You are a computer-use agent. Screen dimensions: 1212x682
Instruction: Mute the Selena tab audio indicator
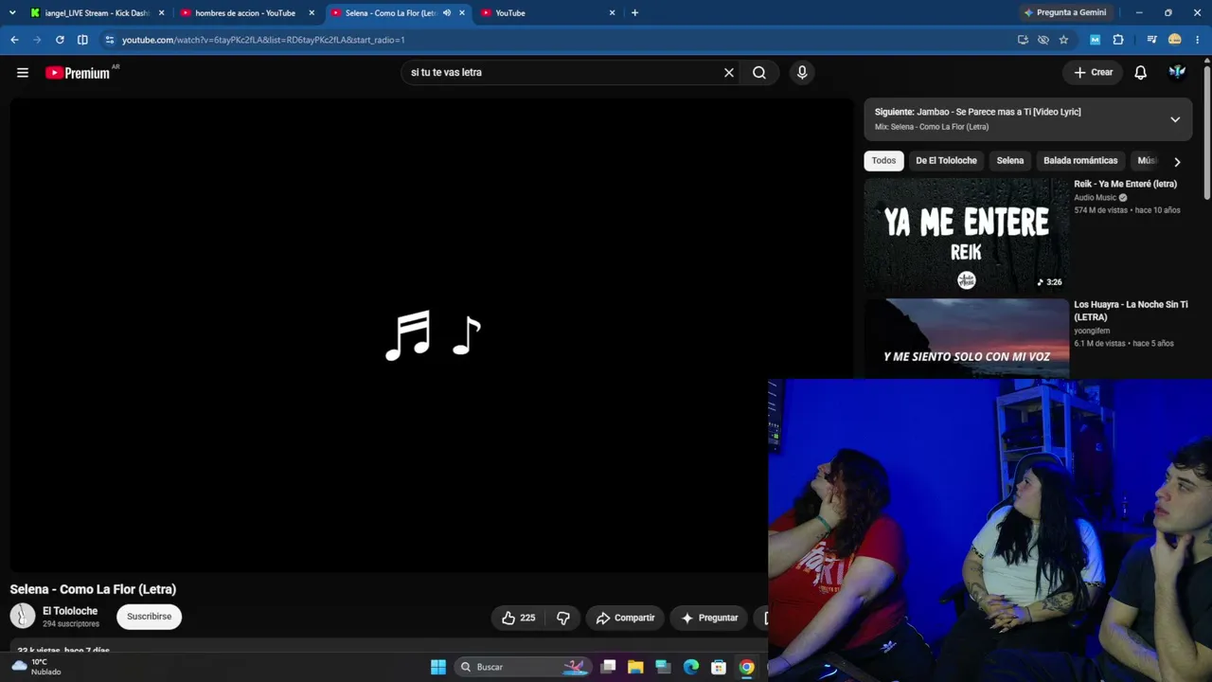[x=447, y=13]
